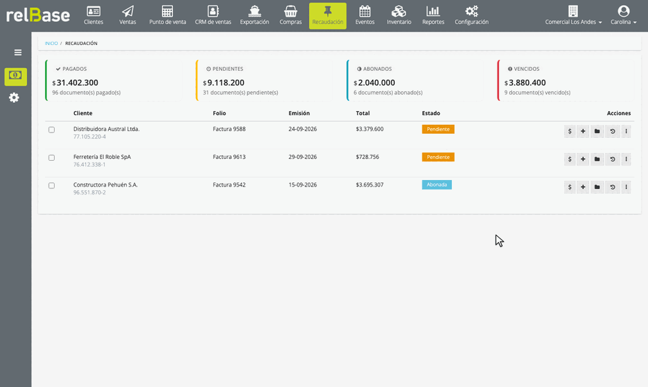Click the dollar payment icon for Factura 9542
The width and height of the screenshot is (648, 387).
(570, 187)
